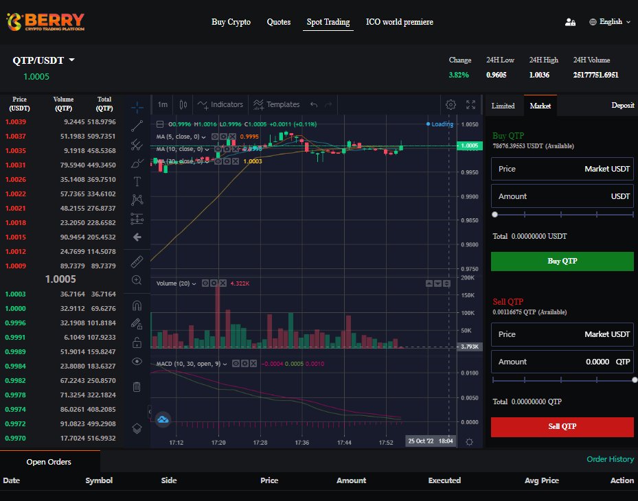Undo the last chart action
The height and width of the screenshot is (501, 638).
click(x=314, y=104)
